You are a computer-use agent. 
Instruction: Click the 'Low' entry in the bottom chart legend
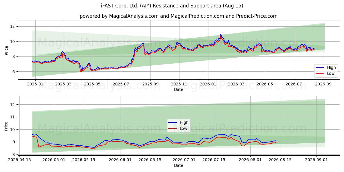tap(177, 128)
